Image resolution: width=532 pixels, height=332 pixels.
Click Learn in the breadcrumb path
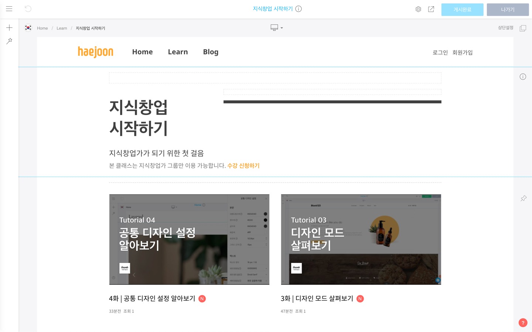62,28
